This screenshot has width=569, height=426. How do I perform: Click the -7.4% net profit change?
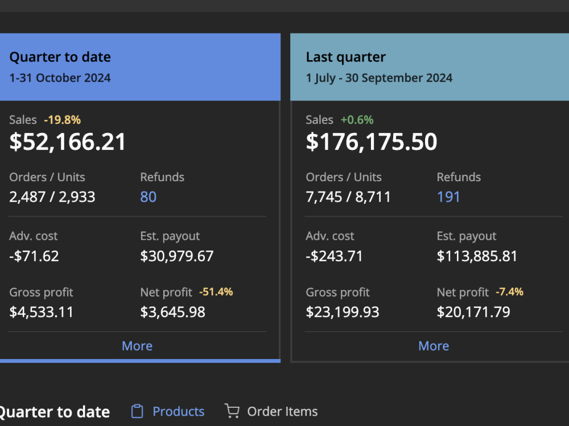point(509,292)
